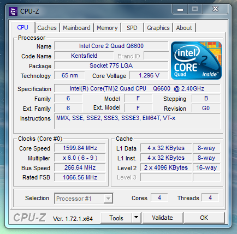This screenshot has width=237, height=234.
Task: Select the SPD tab
Action: pyautogui.click(x=132, y=28)
